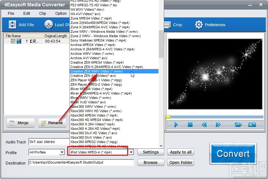
Task: Click the film clip icon in file row
Action: pyautogui.click(x=19, y=41)
